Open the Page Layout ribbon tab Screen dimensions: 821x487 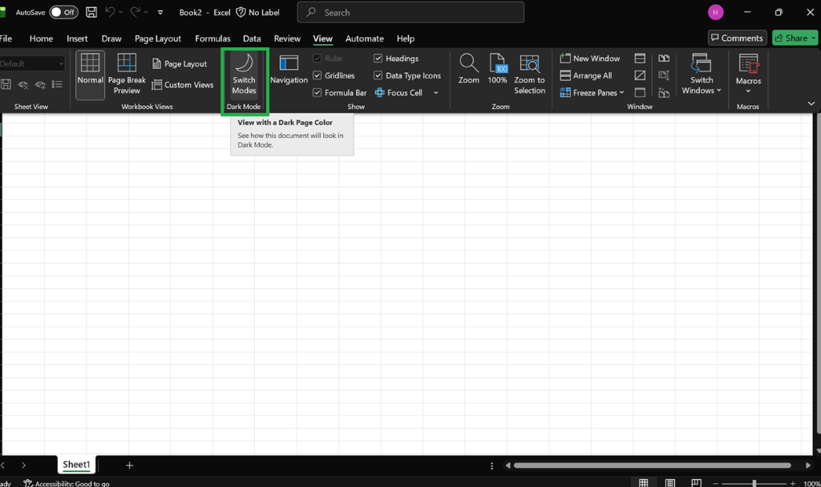(158, 39)
